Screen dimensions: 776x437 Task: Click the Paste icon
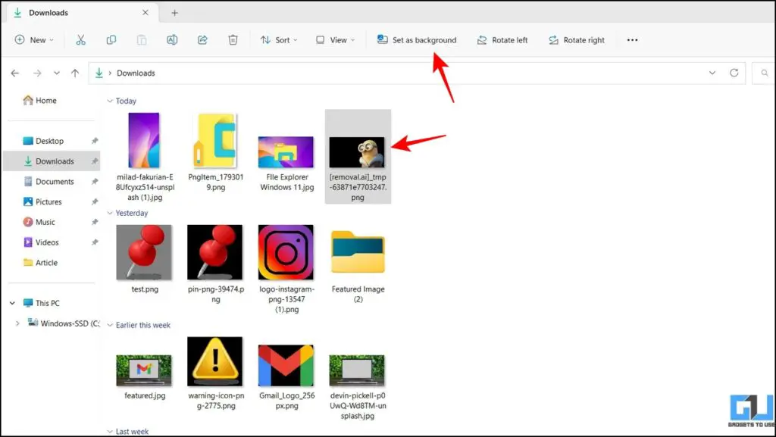(141, 39)
